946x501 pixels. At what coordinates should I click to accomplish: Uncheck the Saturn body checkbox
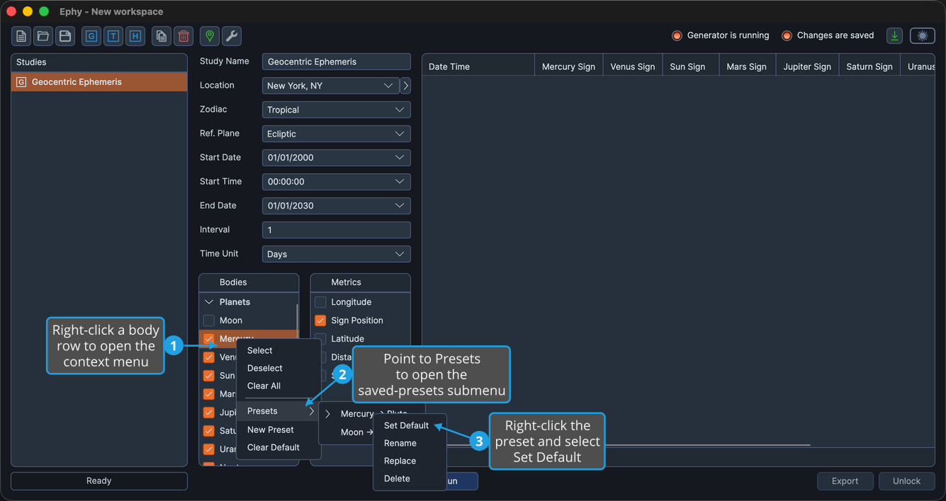click(209, 431)
